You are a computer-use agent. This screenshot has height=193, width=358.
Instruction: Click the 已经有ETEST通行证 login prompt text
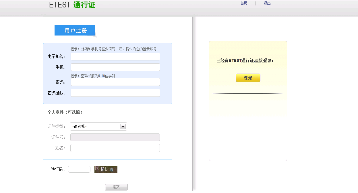click(x=245, y=61)
